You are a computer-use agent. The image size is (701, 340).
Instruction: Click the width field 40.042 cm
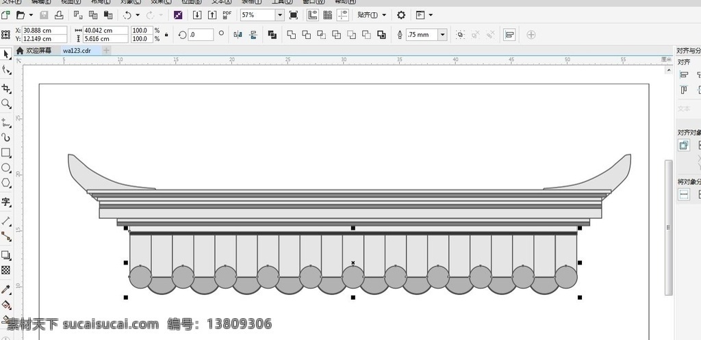105,30
